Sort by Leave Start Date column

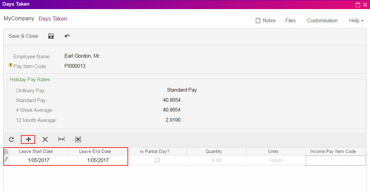click(36, 151)
